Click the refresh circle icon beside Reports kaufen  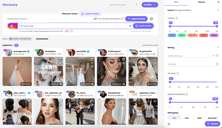click(x=151, y=19)
